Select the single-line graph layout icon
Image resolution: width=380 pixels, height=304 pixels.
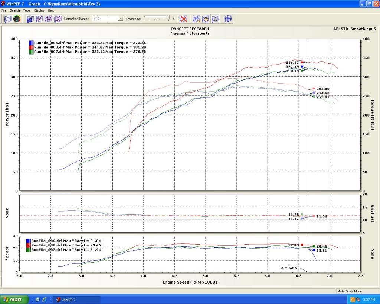(39, 19)
